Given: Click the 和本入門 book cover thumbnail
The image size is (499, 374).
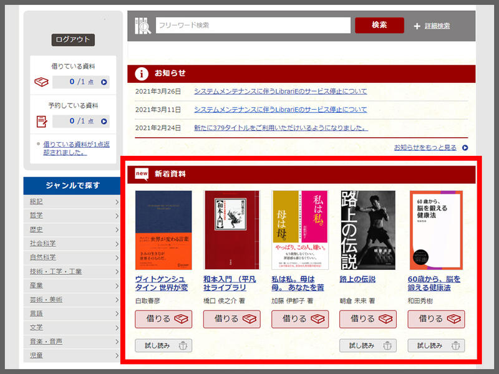Looking at the screenshot, I should click(231, 230).
